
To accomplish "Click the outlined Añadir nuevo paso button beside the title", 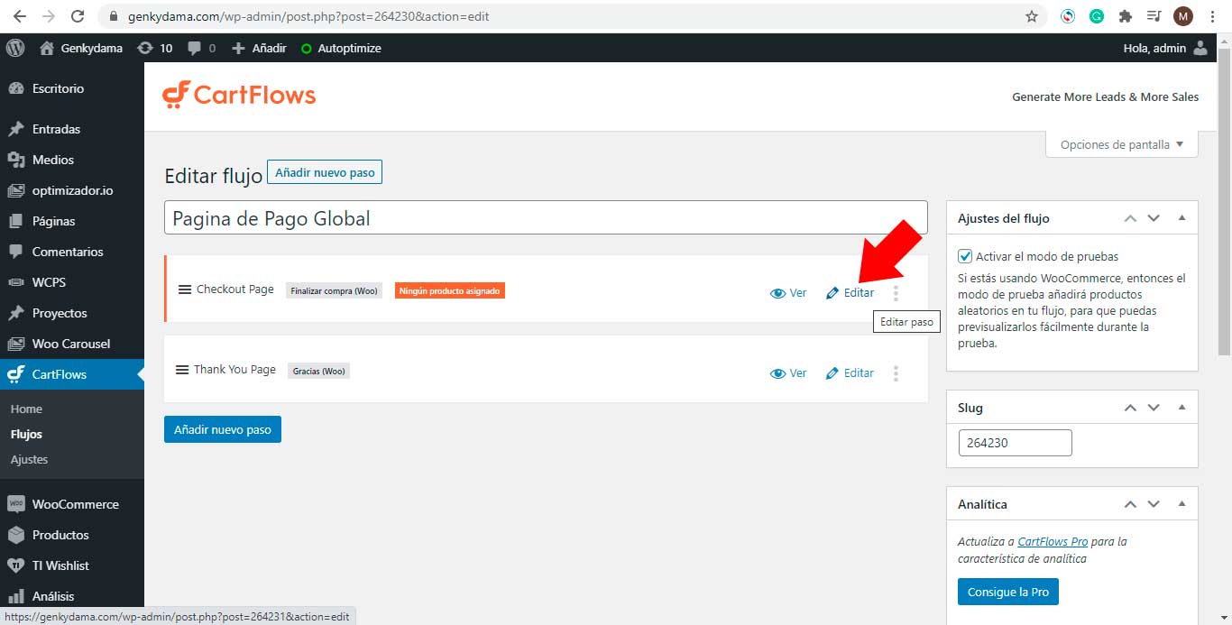I will tap(325, 172).
